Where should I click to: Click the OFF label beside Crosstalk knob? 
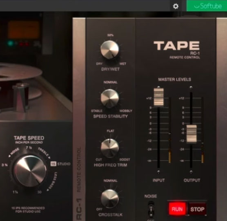[x=99, y=209]
